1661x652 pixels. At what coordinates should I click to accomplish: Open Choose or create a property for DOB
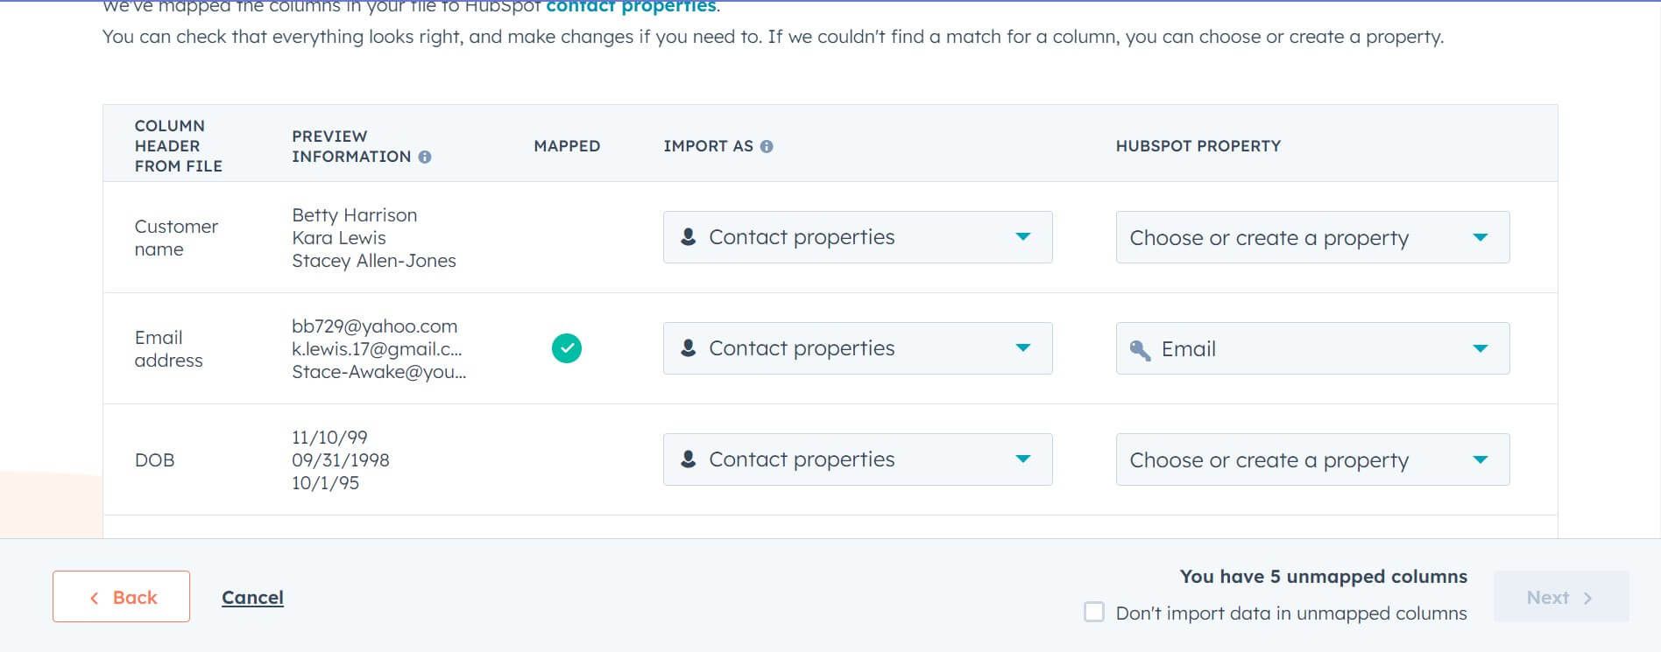[x=1480, y=459]
